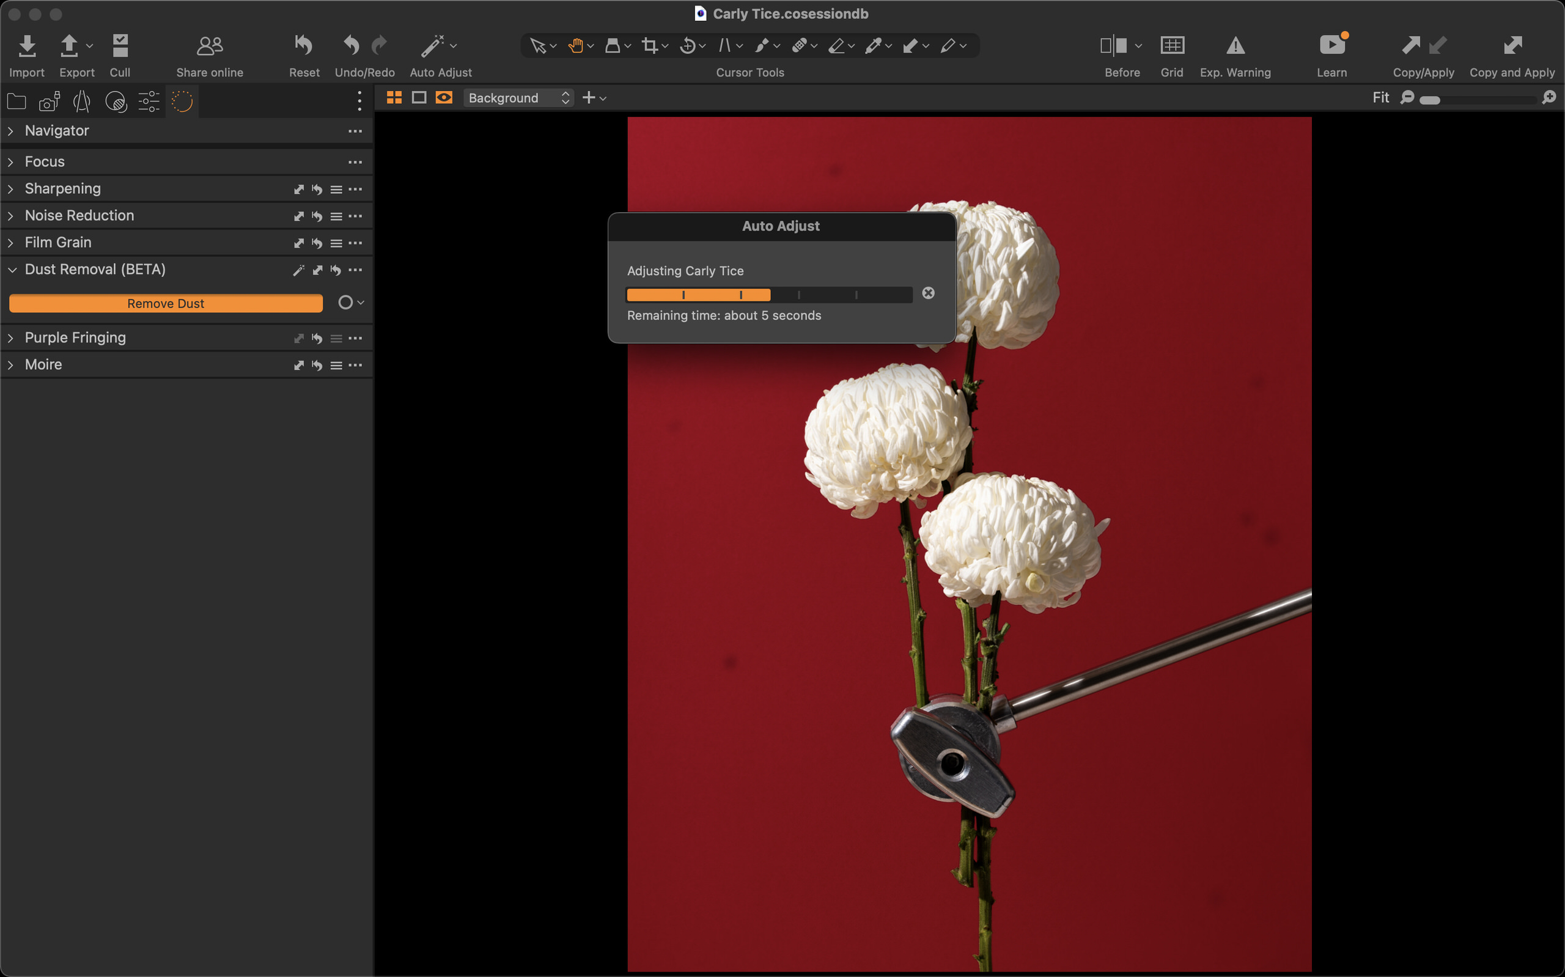The height and width of the screenshot is (977, 1565).
Task: Cancel the Auto Adjust progress
Action: tap(928, 293)
